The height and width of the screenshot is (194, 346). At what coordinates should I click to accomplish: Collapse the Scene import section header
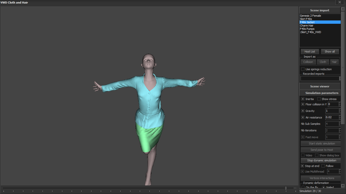pos(320,10)
